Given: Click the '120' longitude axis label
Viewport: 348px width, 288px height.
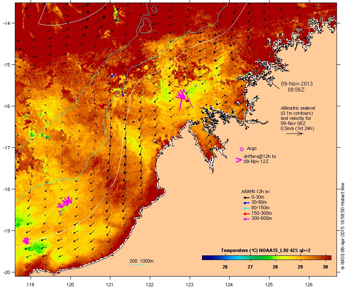Looking at the screenshot, I should 70,285.
